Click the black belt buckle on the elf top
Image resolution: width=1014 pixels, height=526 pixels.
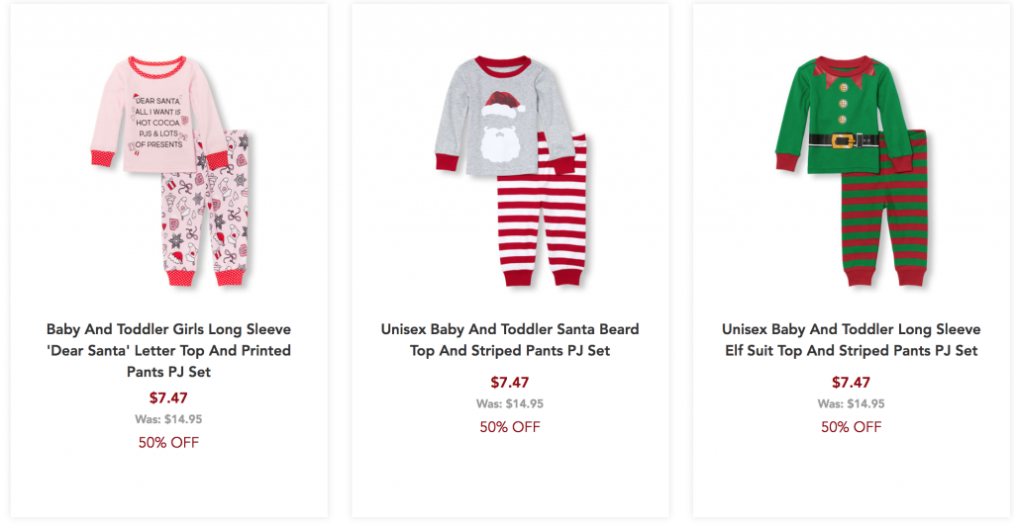tap(843, 140)
